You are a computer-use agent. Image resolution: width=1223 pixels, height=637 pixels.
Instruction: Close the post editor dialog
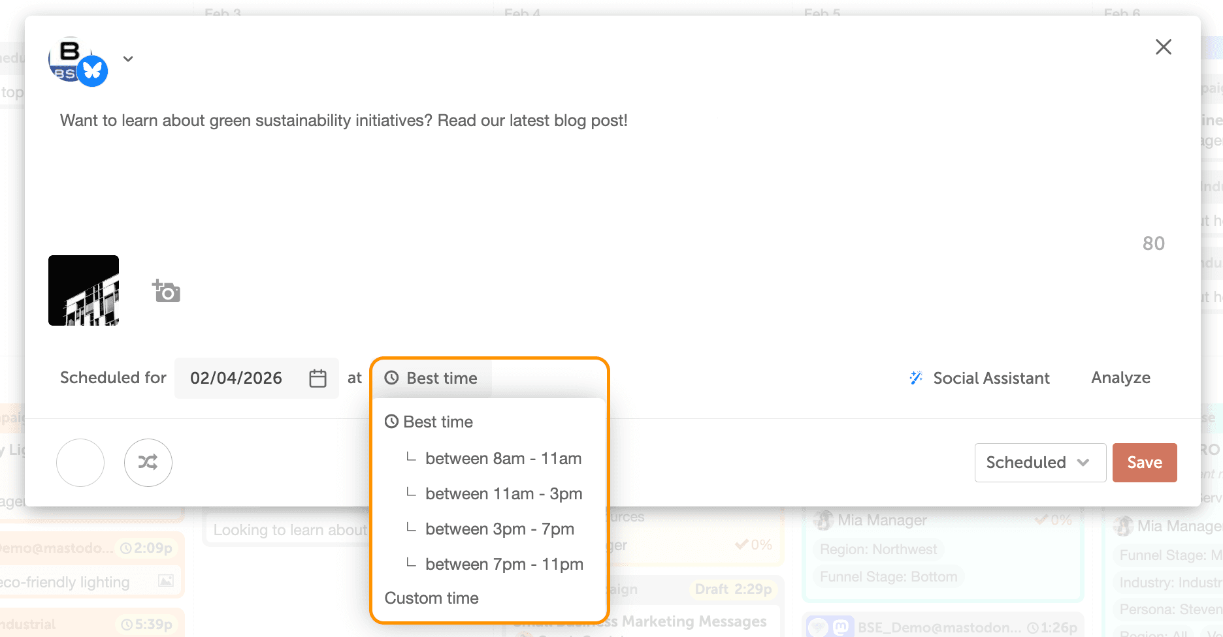click(x=1163, y=47)
